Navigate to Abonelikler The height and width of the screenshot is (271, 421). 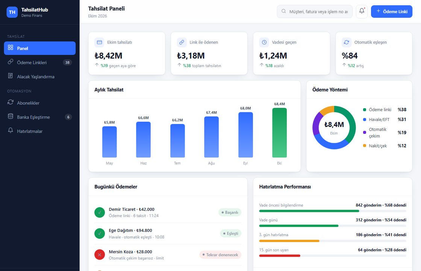pos(40,103)
